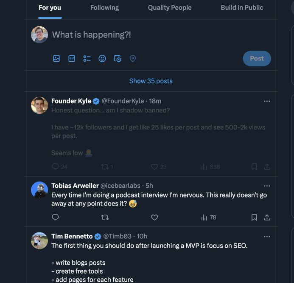Click the schedule post icon
The image size is (294, 283).
118,59
